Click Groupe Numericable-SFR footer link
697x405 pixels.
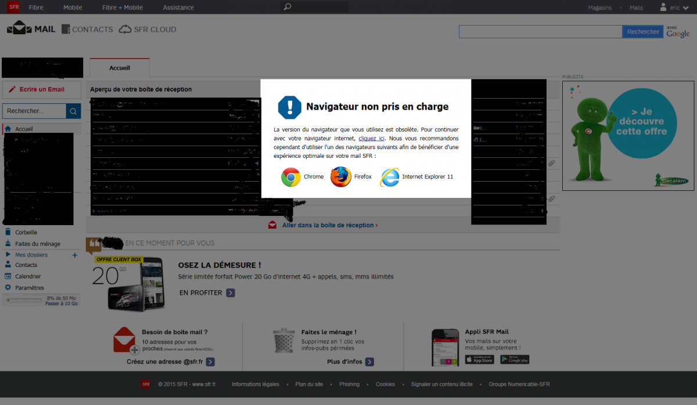tap(519, 384)
